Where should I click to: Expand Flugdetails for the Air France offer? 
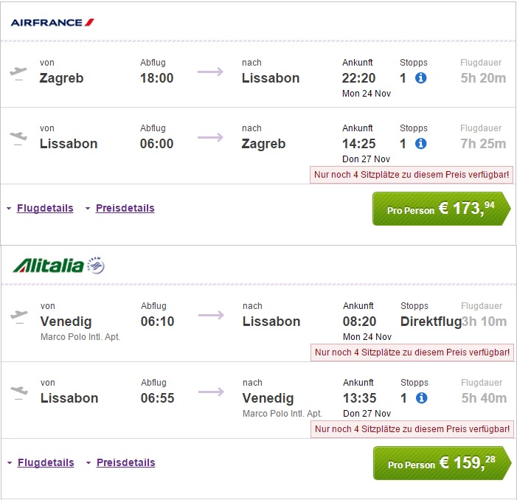point(45,209)
